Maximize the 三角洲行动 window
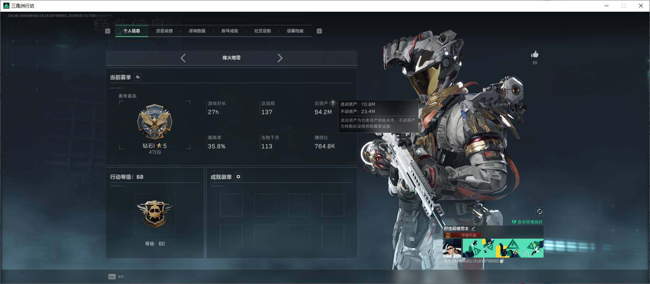Viewport: 650px width, 284px height. click(x=624, y=6)
